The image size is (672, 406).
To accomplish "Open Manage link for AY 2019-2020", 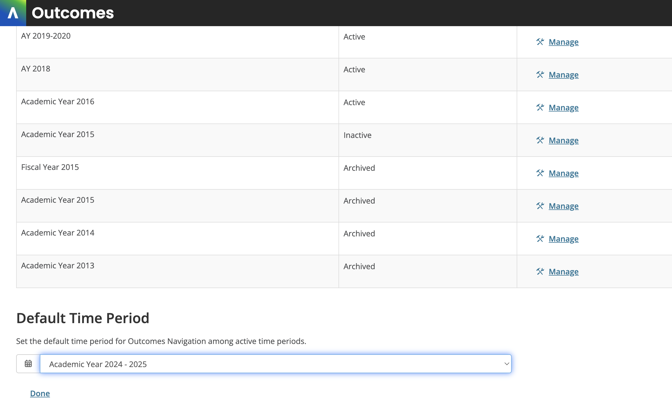I will [563, 42].
